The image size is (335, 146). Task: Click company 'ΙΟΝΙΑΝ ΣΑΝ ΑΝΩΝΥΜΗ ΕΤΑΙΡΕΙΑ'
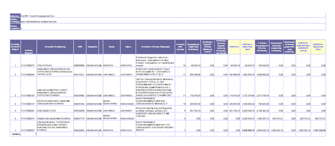tap(54, 118)
